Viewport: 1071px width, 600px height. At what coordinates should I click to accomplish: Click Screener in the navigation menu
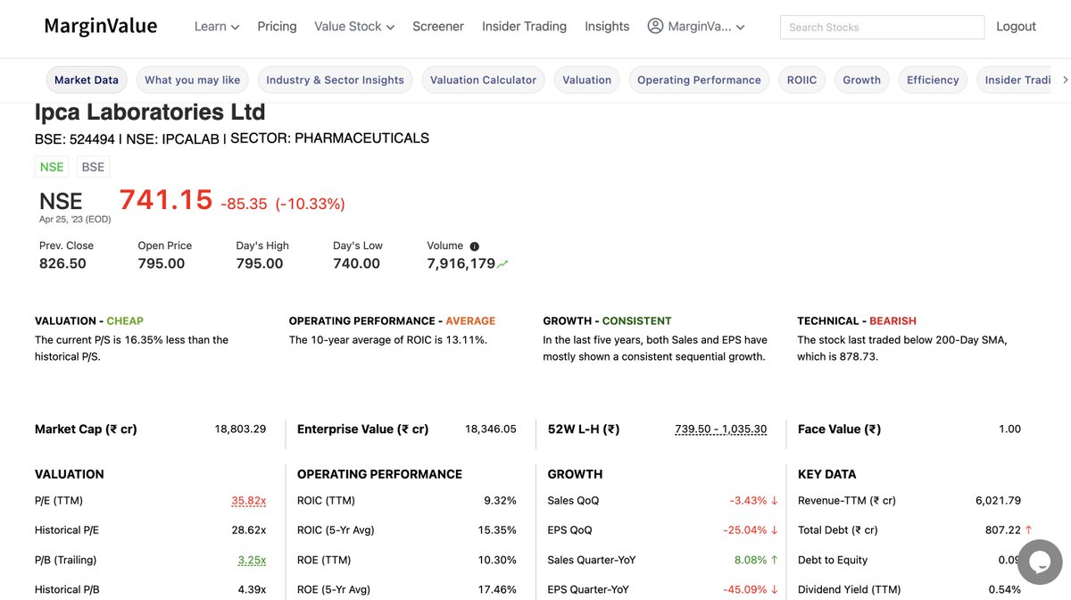point(438,26)
